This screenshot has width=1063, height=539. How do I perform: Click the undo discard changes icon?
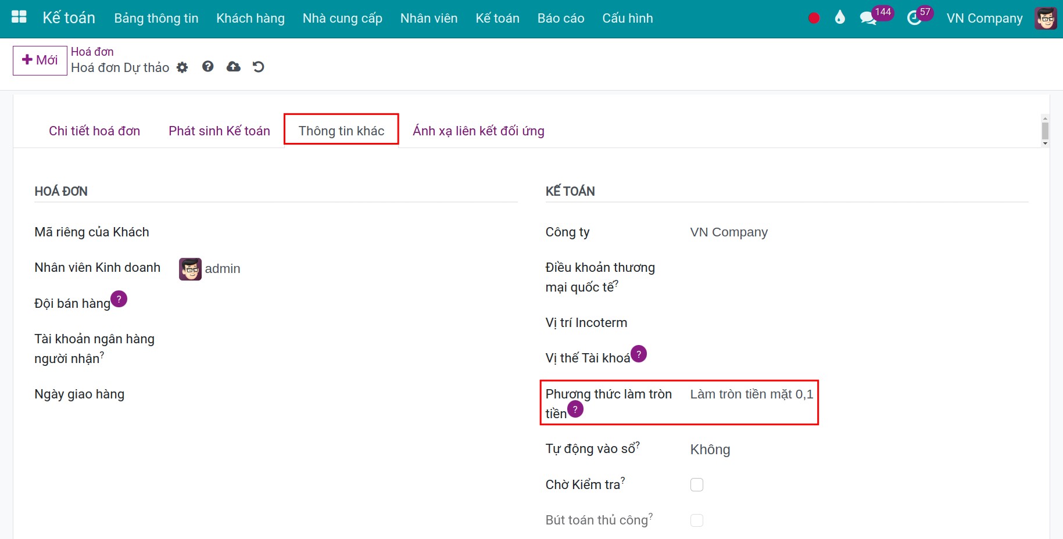click(259, 67)
